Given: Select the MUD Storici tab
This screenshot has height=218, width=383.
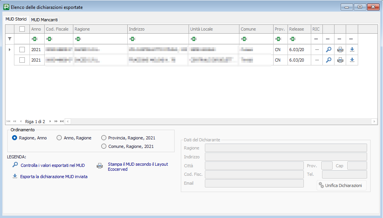Looking at the screenshot, I should 16,19.
